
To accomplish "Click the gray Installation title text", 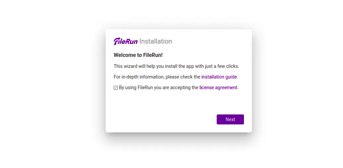I will 156,41.
